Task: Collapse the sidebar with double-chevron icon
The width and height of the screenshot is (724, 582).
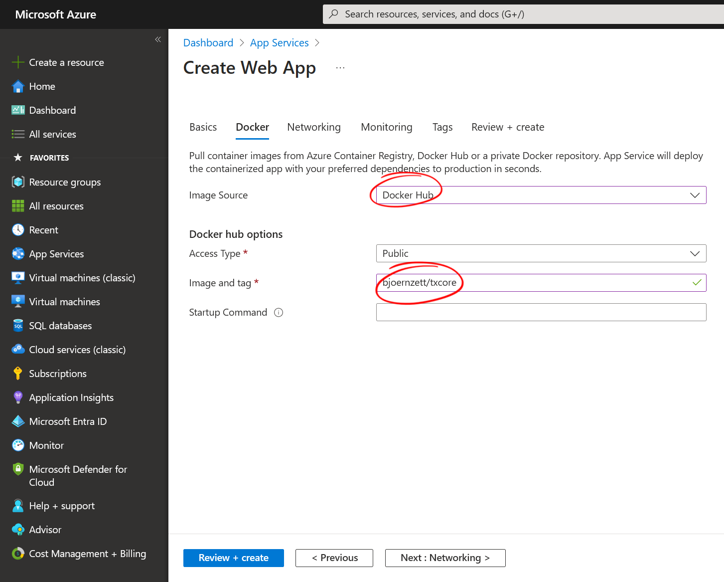Action: coord(158,39)
